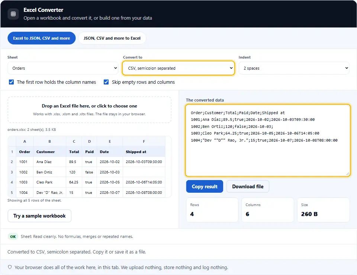Click the 'Customer' header cell in row 1
The height and width of the screenshot is (275, 357).
[49, 152]
